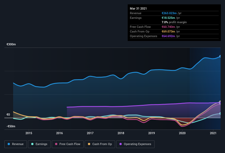This screenshot has height=153, width=225.
Task: Click the 7.0% profit margin text
Action: [x=174, y=22]
